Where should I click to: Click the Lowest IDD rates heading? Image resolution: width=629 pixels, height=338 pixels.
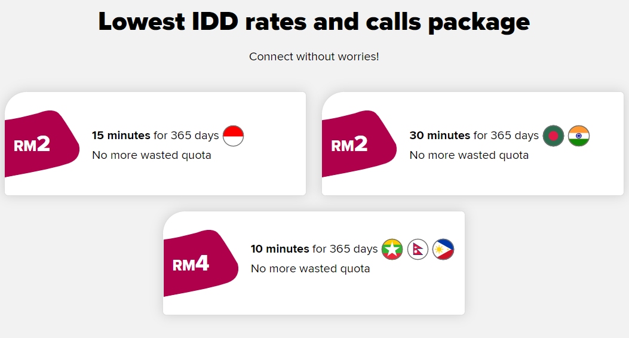coord(314,21)
